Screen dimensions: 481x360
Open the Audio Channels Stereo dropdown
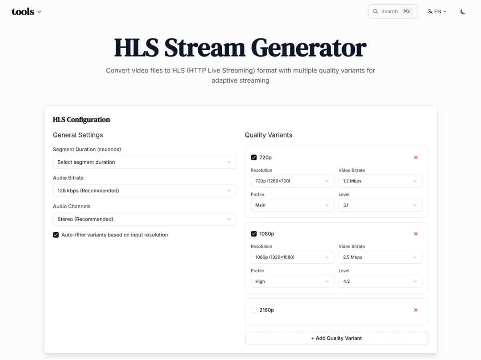[x=144, y=219]
